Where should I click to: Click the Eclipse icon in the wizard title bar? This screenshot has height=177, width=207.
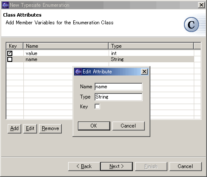(x=6, y=5)
